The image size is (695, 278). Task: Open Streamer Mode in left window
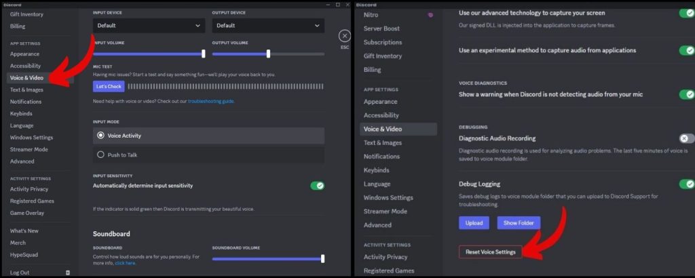click(29, 150)
